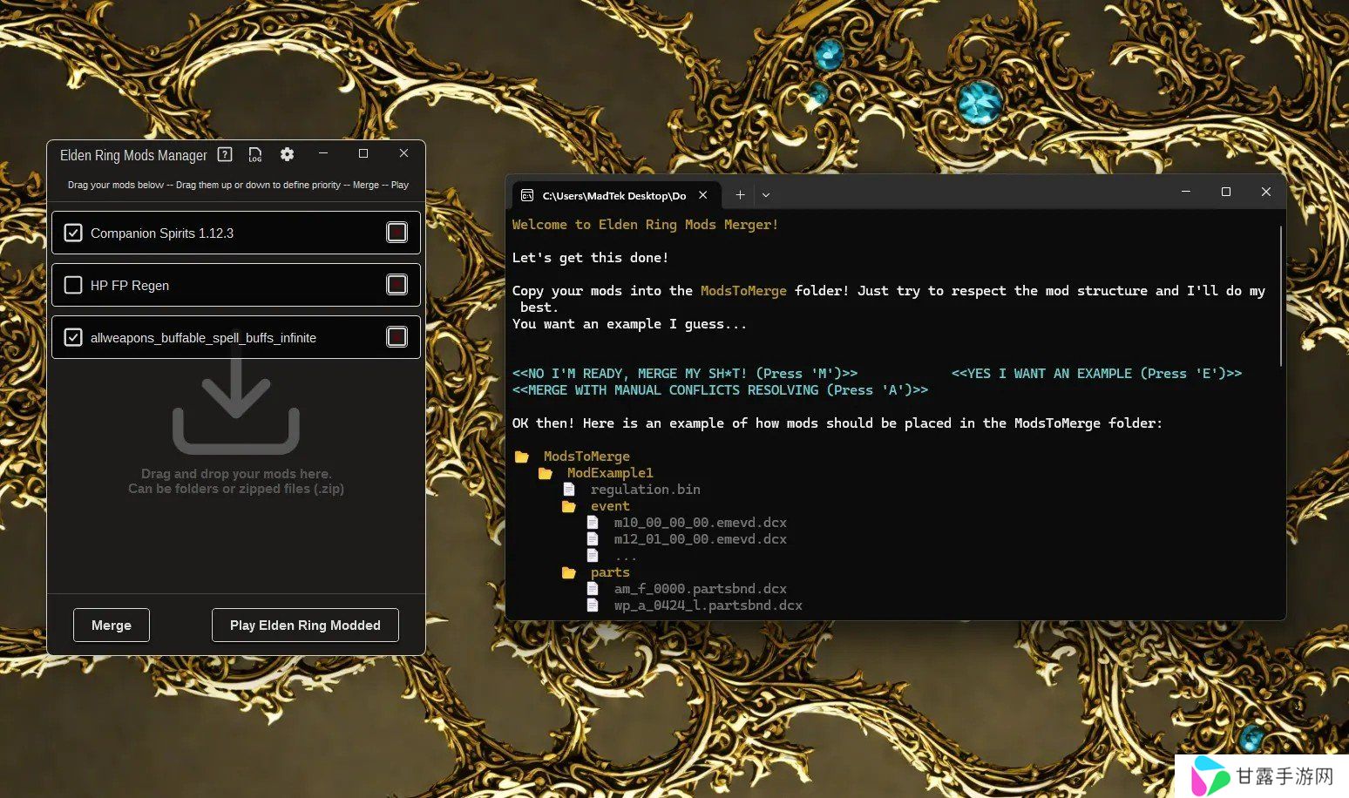Click the ModExample1 folder name
The width and height of the screenshot is (1349, 798).
coord(610,473)
